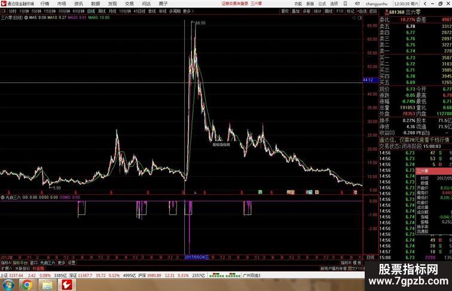
Task: Click the 统计 statistics button
Action: click(317, 11)
